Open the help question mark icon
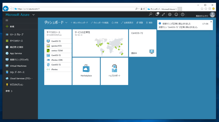Screen dimensions: 219x122 (183, 14)
